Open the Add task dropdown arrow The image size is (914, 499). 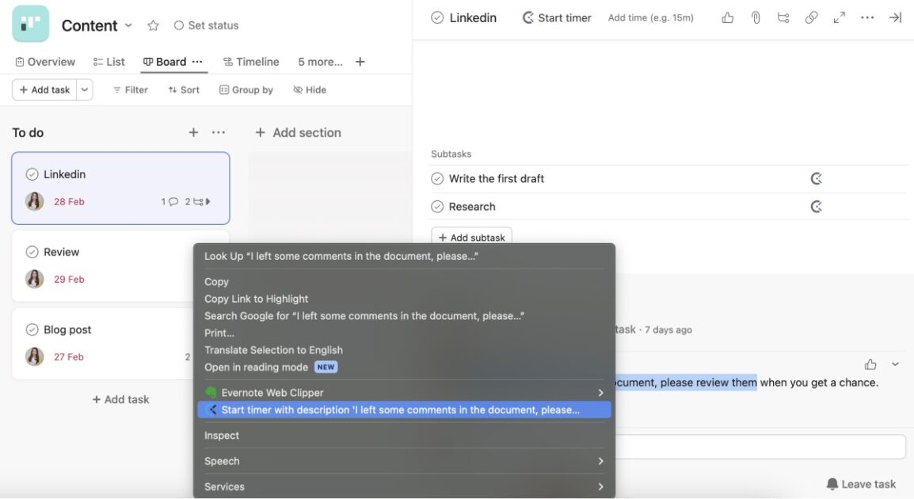[84, 90]
